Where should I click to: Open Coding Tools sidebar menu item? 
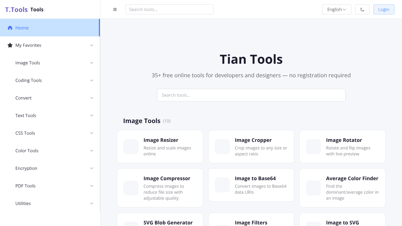tap(50, 80)
